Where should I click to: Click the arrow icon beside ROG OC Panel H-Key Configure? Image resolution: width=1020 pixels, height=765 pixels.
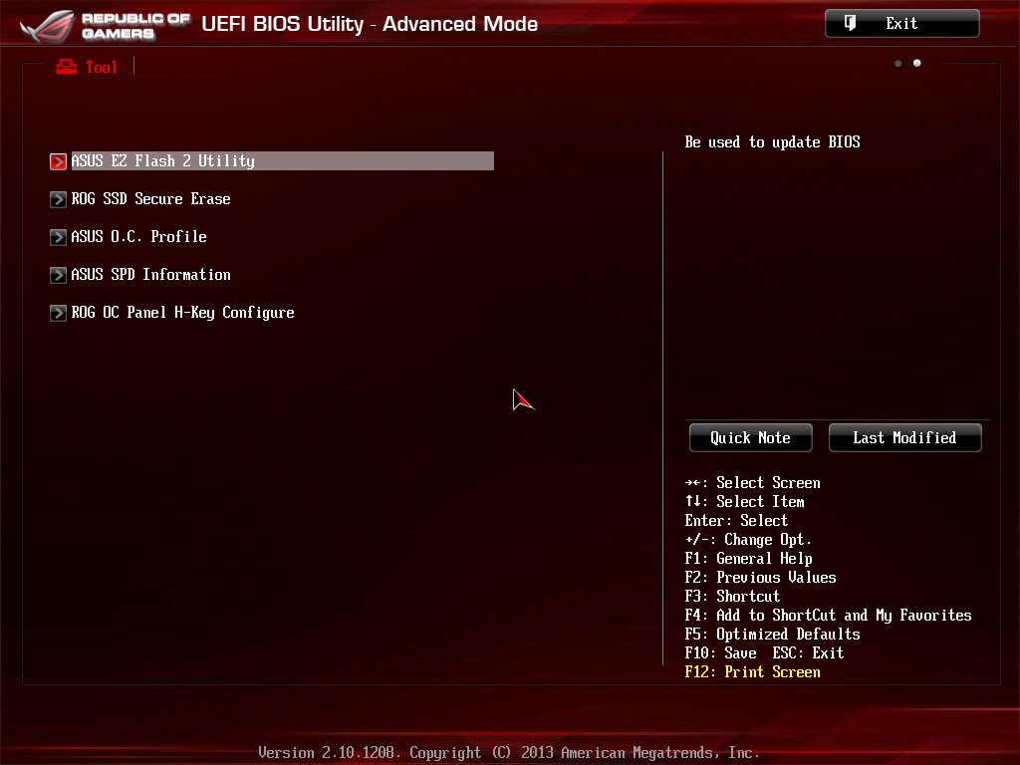(58, 313)
